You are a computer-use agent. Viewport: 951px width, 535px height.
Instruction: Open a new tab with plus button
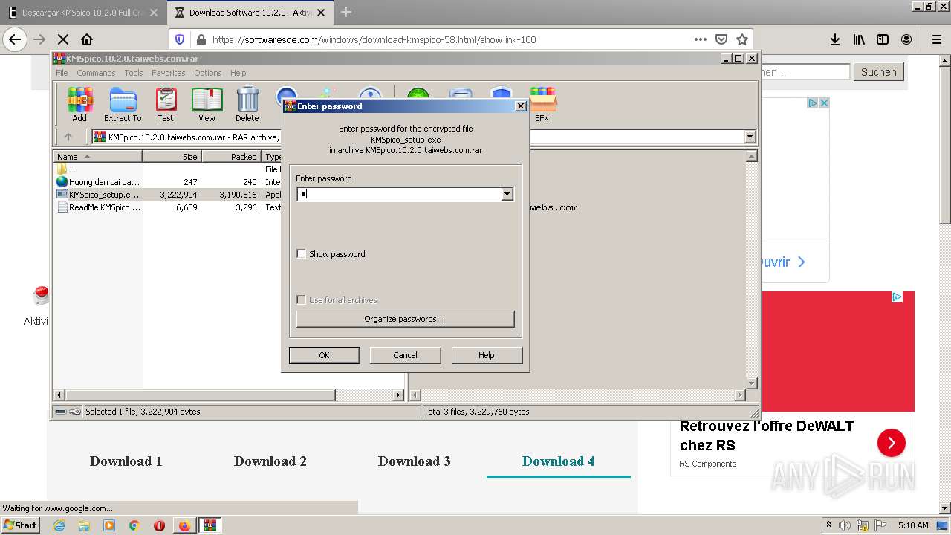[x=346, y=12]
